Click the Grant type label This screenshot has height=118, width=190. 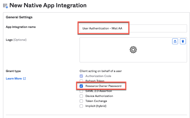(x=13, y=71)
